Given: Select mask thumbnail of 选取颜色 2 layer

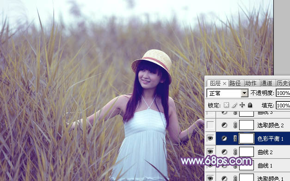Looking at the screenshot, I should tap(247, 125).
